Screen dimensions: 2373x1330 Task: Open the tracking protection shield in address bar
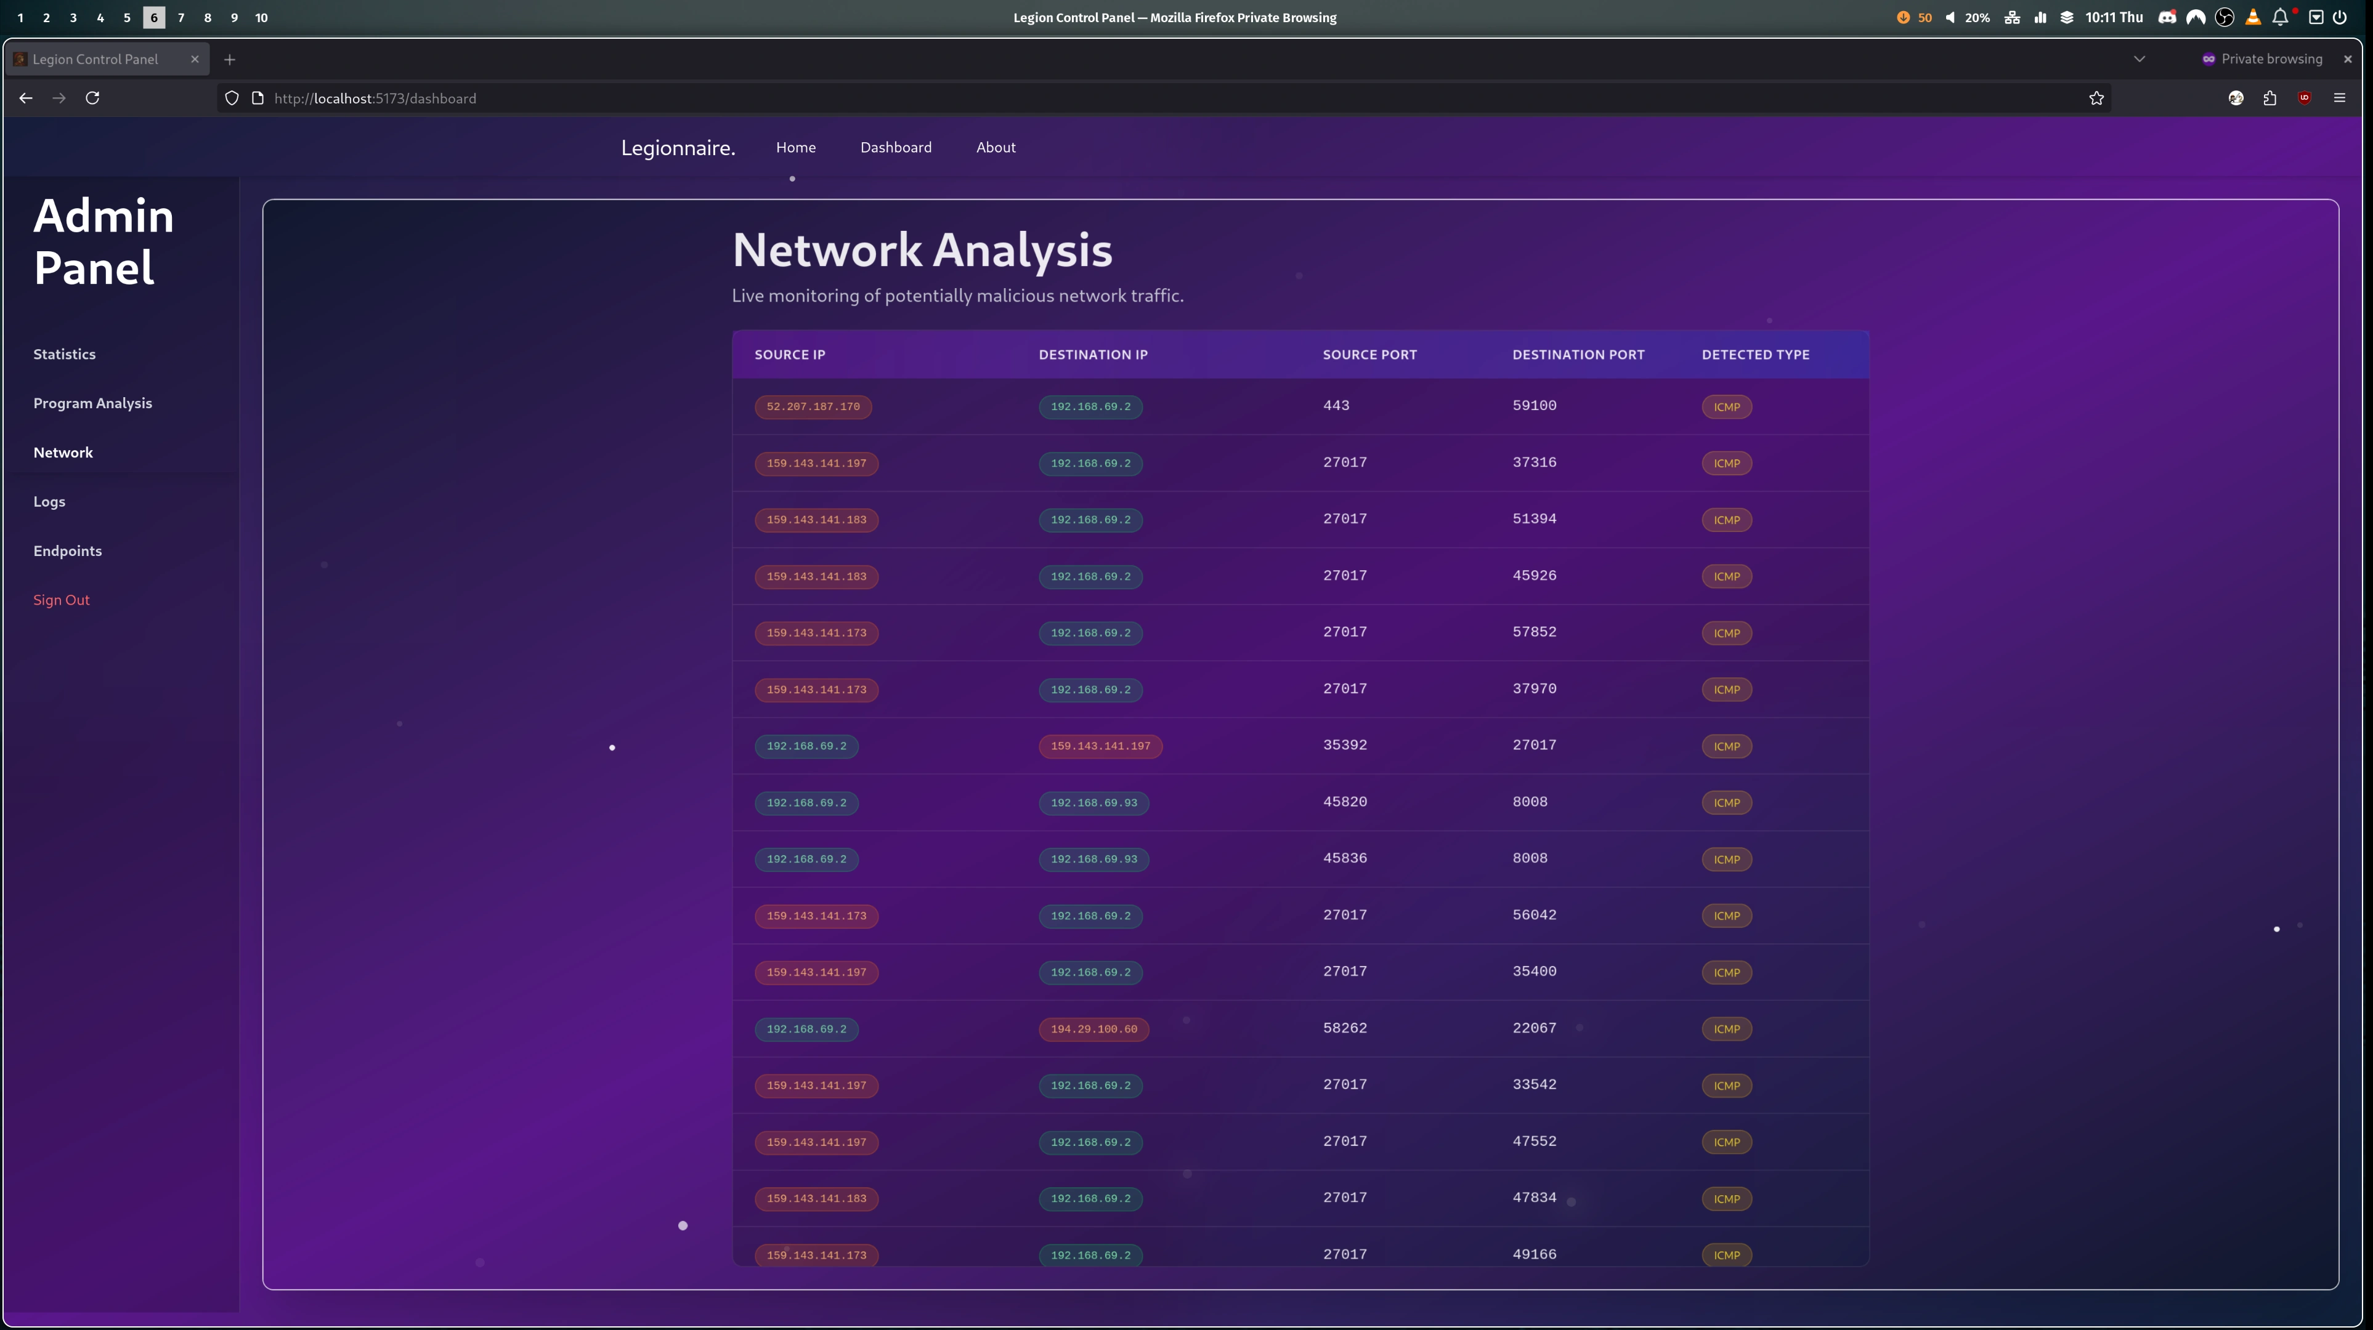pyautogui.click(x=231, y=98)
